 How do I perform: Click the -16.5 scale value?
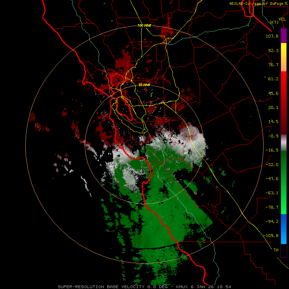click(x=272, y=150)
